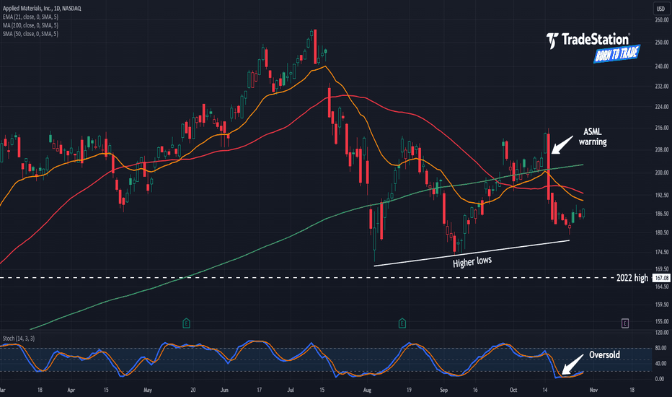Click the 224.00 price axis label
The width and height of the screenshot is (672, 397).
pos(662,107)
